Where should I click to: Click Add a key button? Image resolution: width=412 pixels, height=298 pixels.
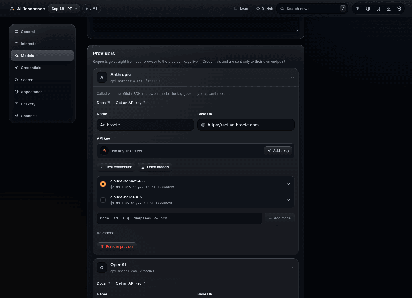(278, 151)
